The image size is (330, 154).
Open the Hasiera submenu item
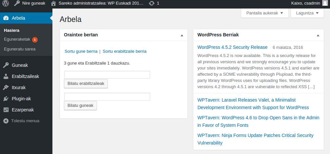coord(11,30)
